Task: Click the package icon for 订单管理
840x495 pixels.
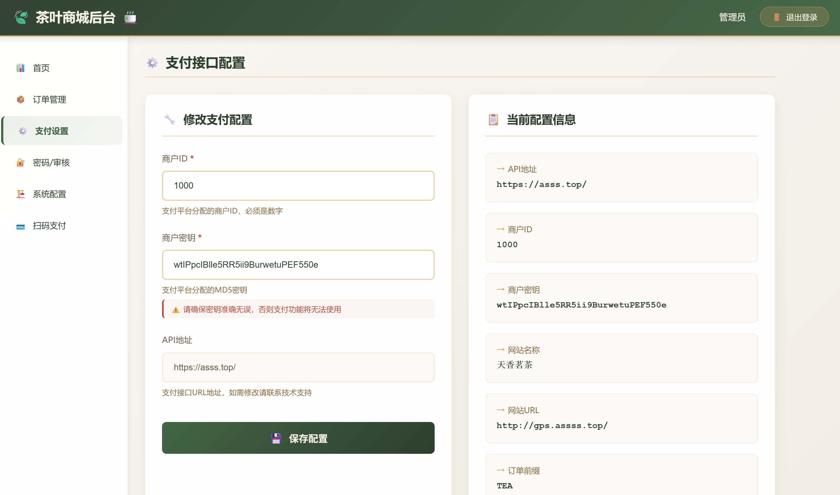Action: click(21, 99)
